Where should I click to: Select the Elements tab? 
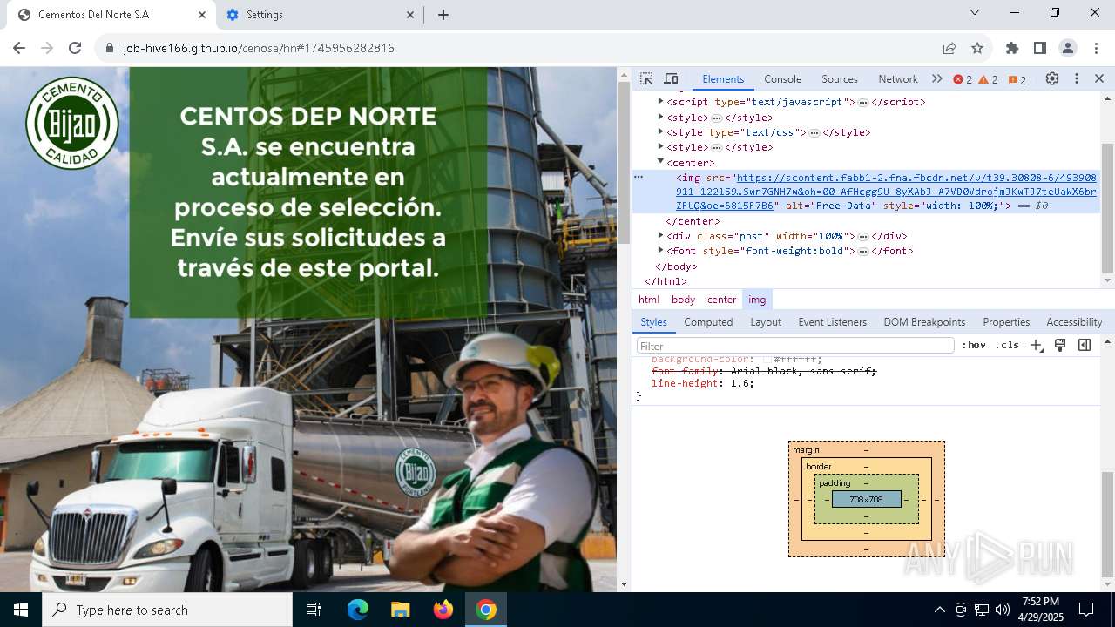click(723, 79)
